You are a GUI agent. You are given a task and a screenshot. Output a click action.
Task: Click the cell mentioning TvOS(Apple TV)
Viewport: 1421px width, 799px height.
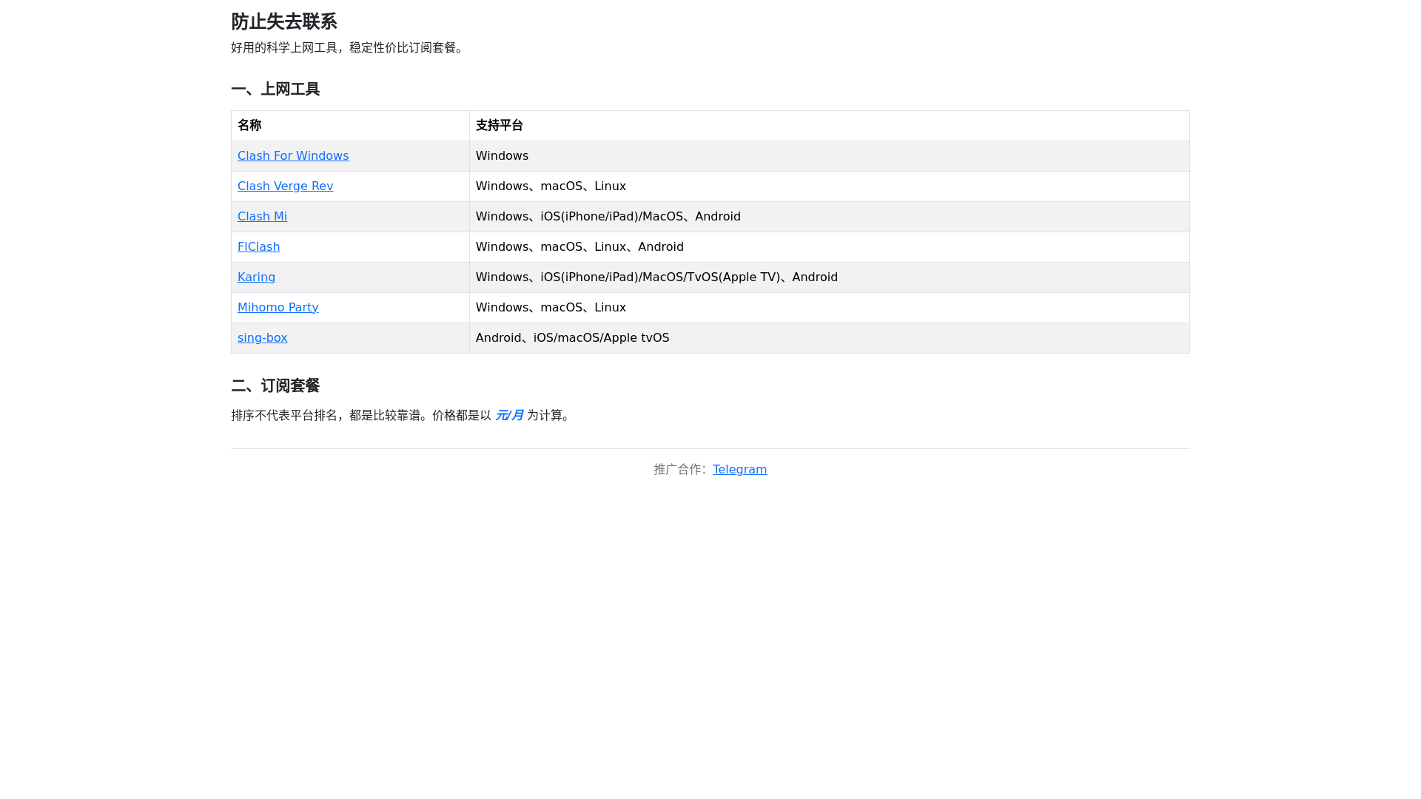click(830, 277)
